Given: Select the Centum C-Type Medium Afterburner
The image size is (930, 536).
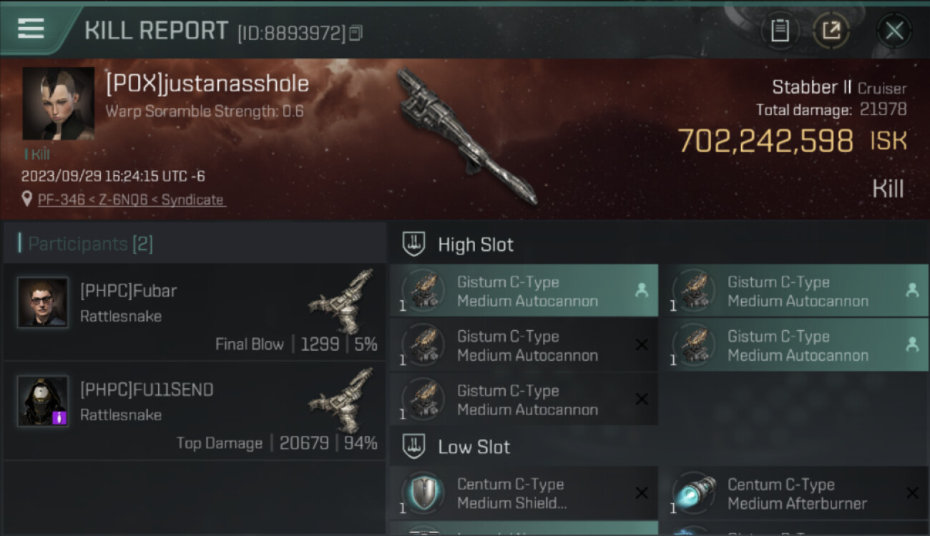Looking at the screenshot, I should [794, 493].
